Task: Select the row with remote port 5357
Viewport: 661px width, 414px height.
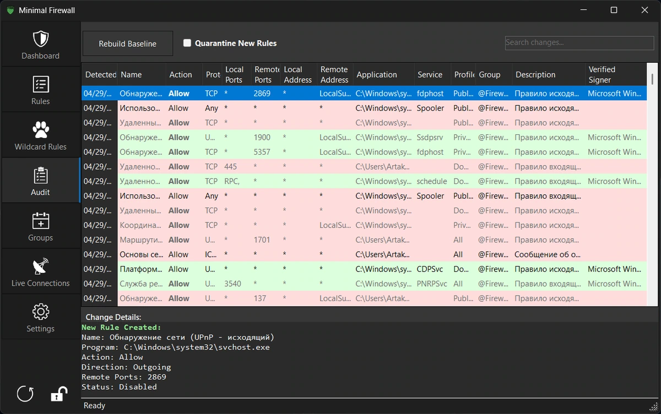Action: (x=364, y=152)
